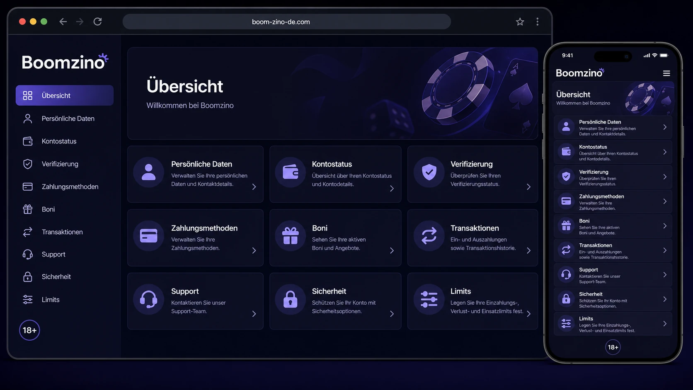Tap the Limits sliders icon on the phone
Image resolution: width=693 pixels, height=390 pixels.
(566, 324)
